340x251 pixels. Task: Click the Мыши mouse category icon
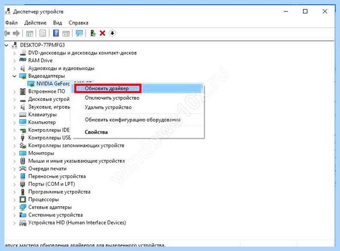point(23,161)
